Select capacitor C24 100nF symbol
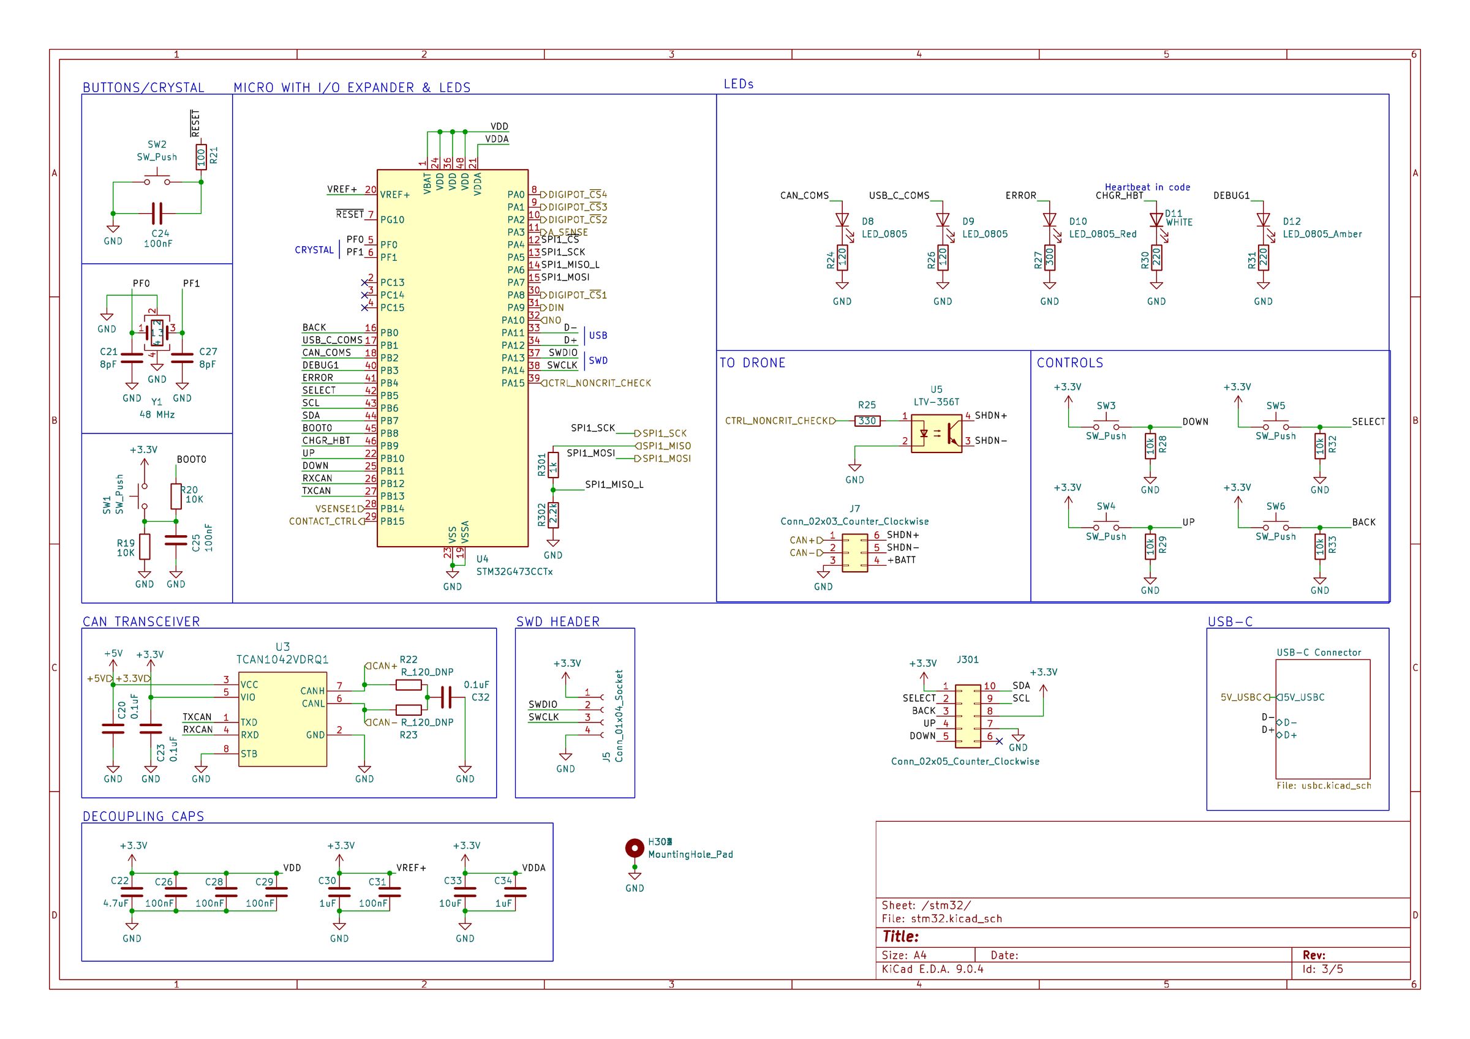 pyautogui.click(x=157, y=213)
